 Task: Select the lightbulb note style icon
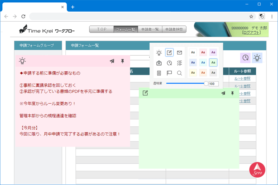tap(159, 52)
